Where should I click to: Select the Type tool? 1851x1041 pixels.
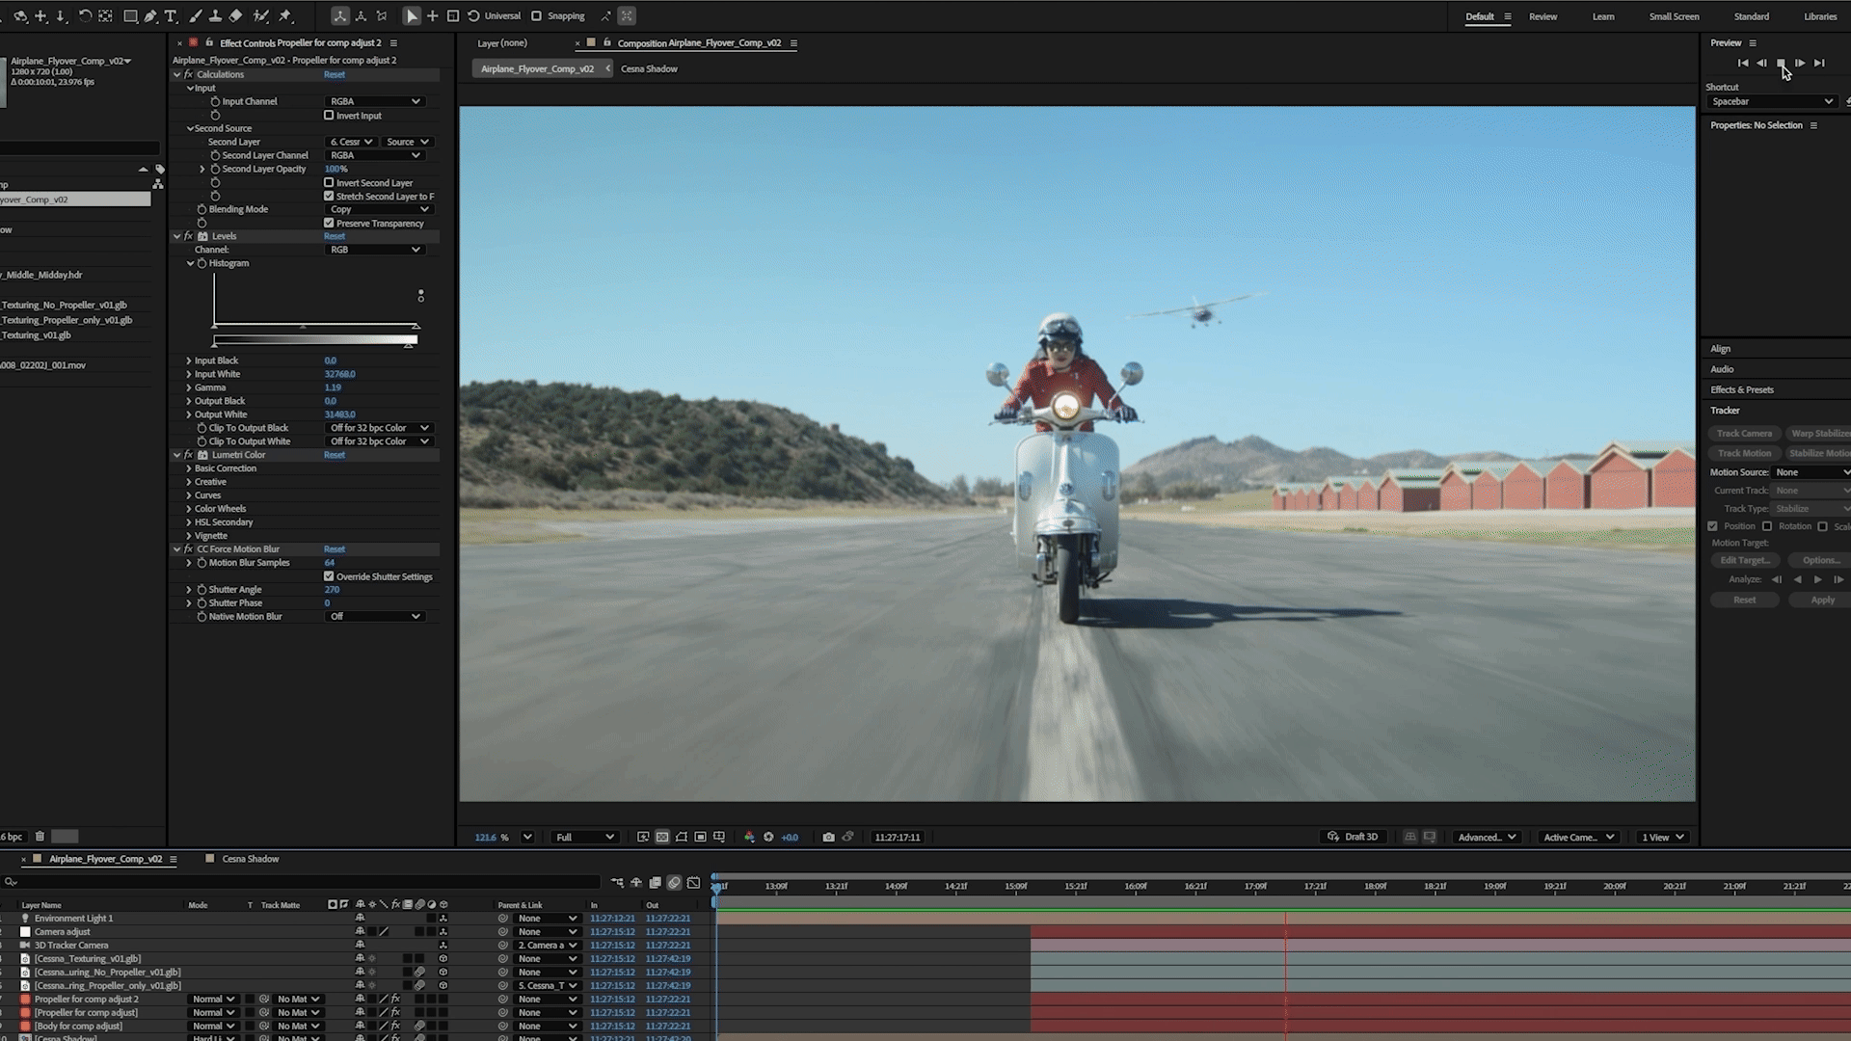tap(172, 15)
